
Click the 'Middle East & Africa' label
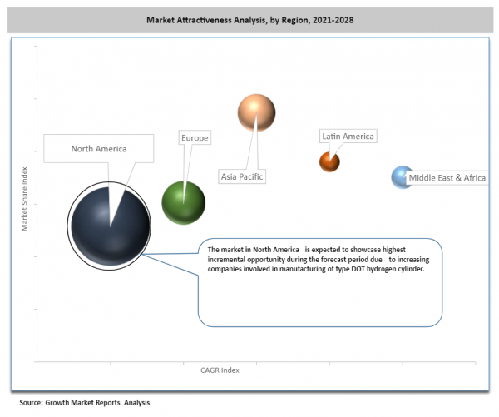pos(447,177)
